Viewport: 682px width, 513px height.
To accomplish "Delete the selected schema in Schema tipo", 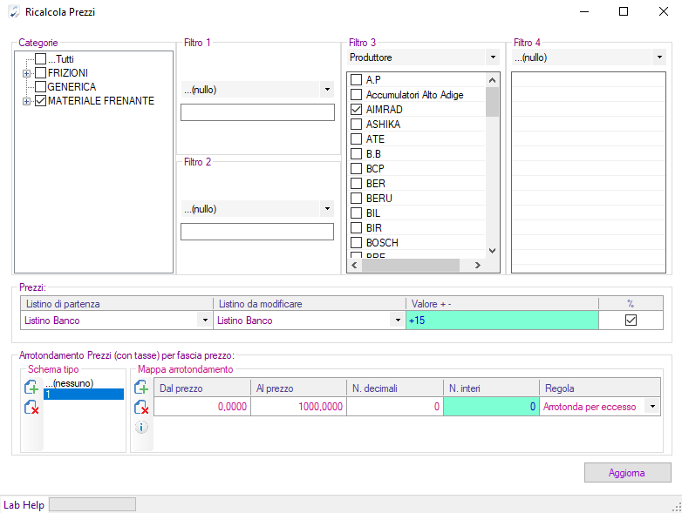I will pyautogui.click(x=31, y=407).
